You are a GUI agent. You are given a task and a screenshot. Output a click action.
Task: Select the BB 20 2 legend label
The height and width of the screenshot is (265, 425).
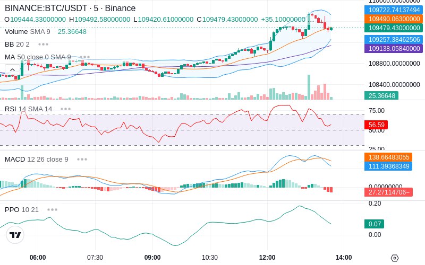pos(17,45)
